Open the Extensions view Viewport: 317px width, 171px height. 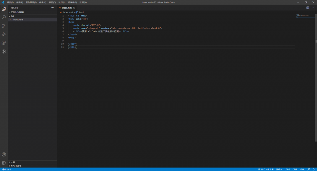point(4,43)
